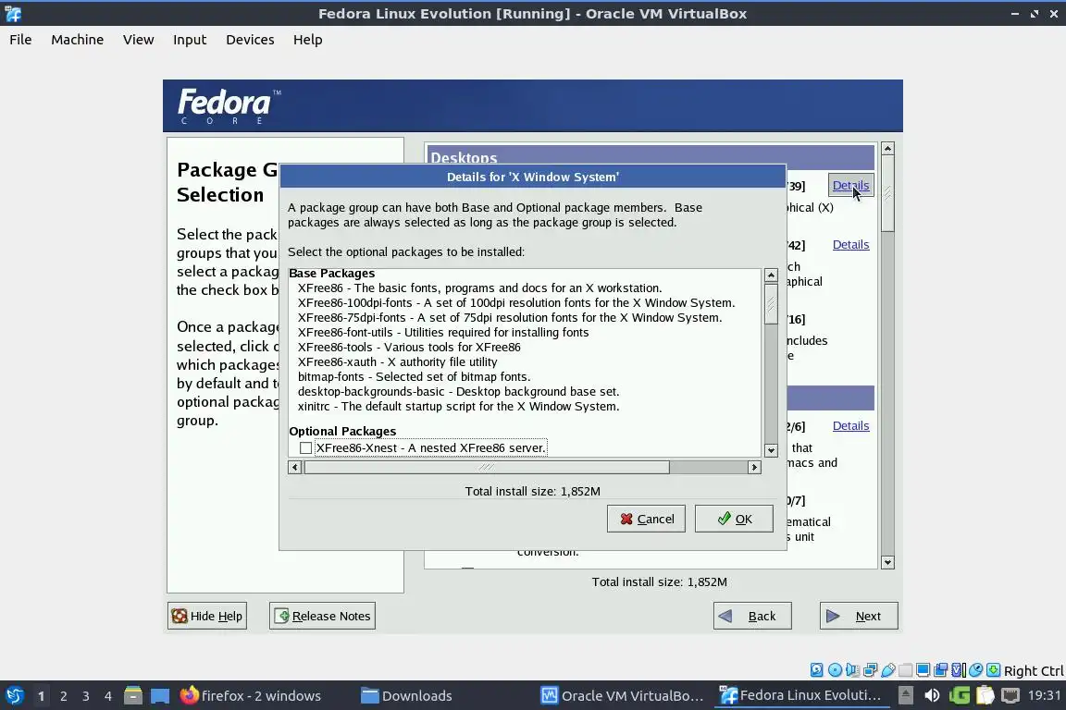Switch to workspace 2
This screenshot has width=1066, height=710.
[63, 696]
